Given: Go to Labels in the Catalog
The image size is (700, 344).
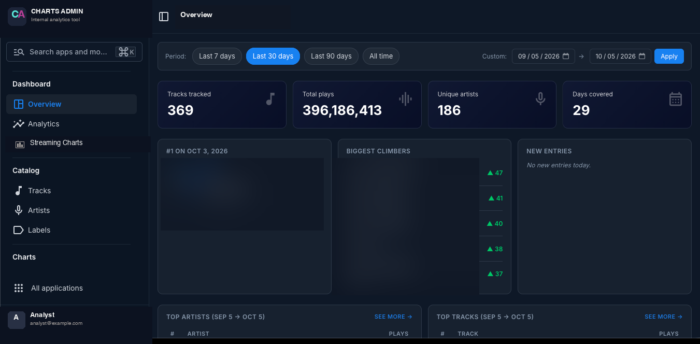Looking at the screenshot, I should point(72,230).
